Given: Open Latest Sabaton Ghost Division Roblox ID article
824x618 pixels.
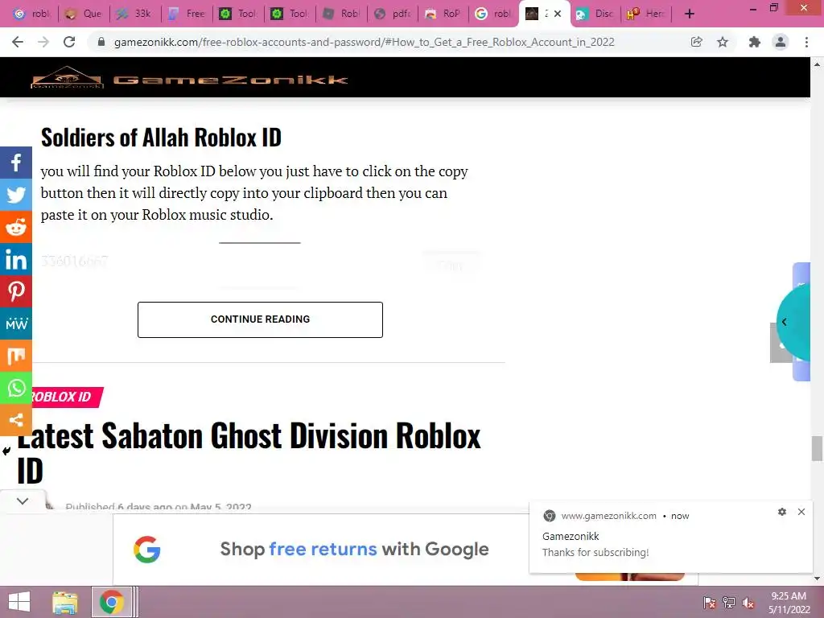Looking at the screenshot, I should click(x=249, y=452).
